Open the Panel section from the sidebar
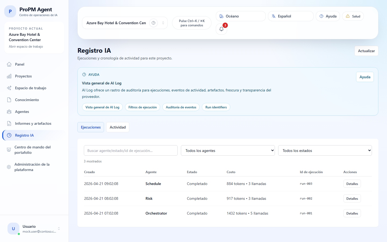The width and height of the screenshot is (387, 242). [19, 64]
